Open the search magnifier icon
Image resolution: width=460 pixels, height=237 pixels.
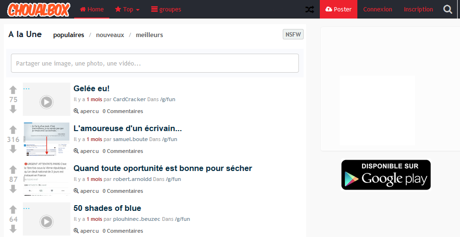[448, 9]
